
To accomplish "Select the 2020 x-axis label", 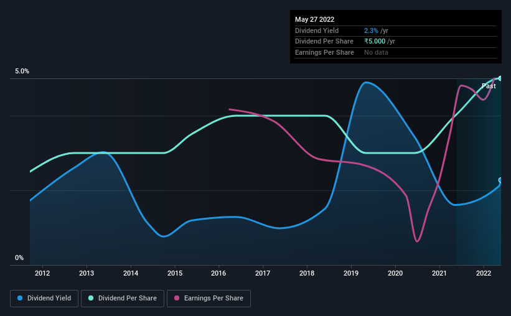I will (395, 273).
